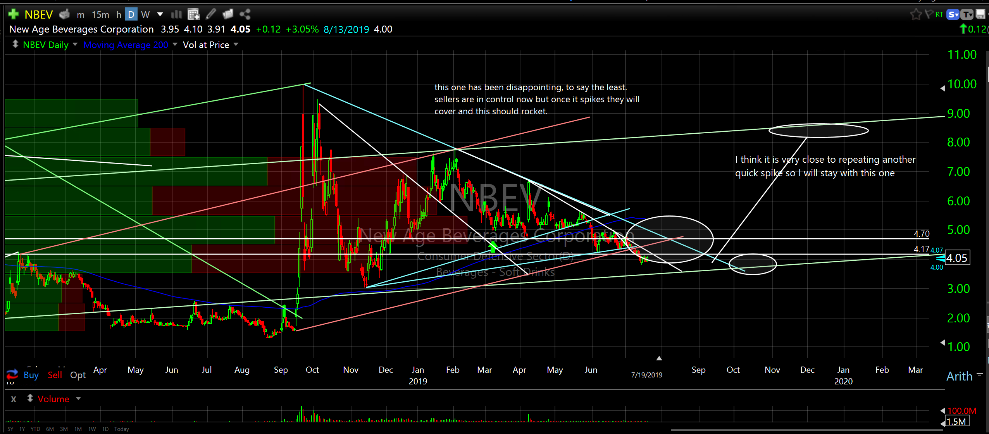
Task: Expand the Moving Average 200 dropdown
Action: click(x=175, y=44)
